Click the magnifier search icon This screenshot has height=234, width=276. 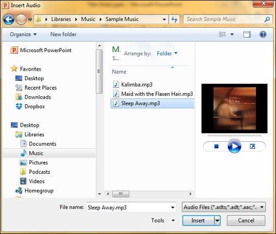point(267,19)
